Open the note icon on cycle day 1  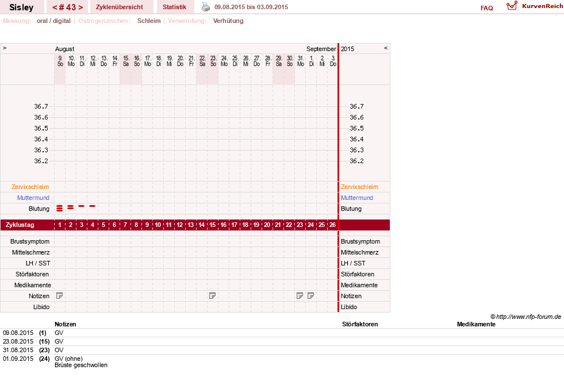click(x=60, y=296)
